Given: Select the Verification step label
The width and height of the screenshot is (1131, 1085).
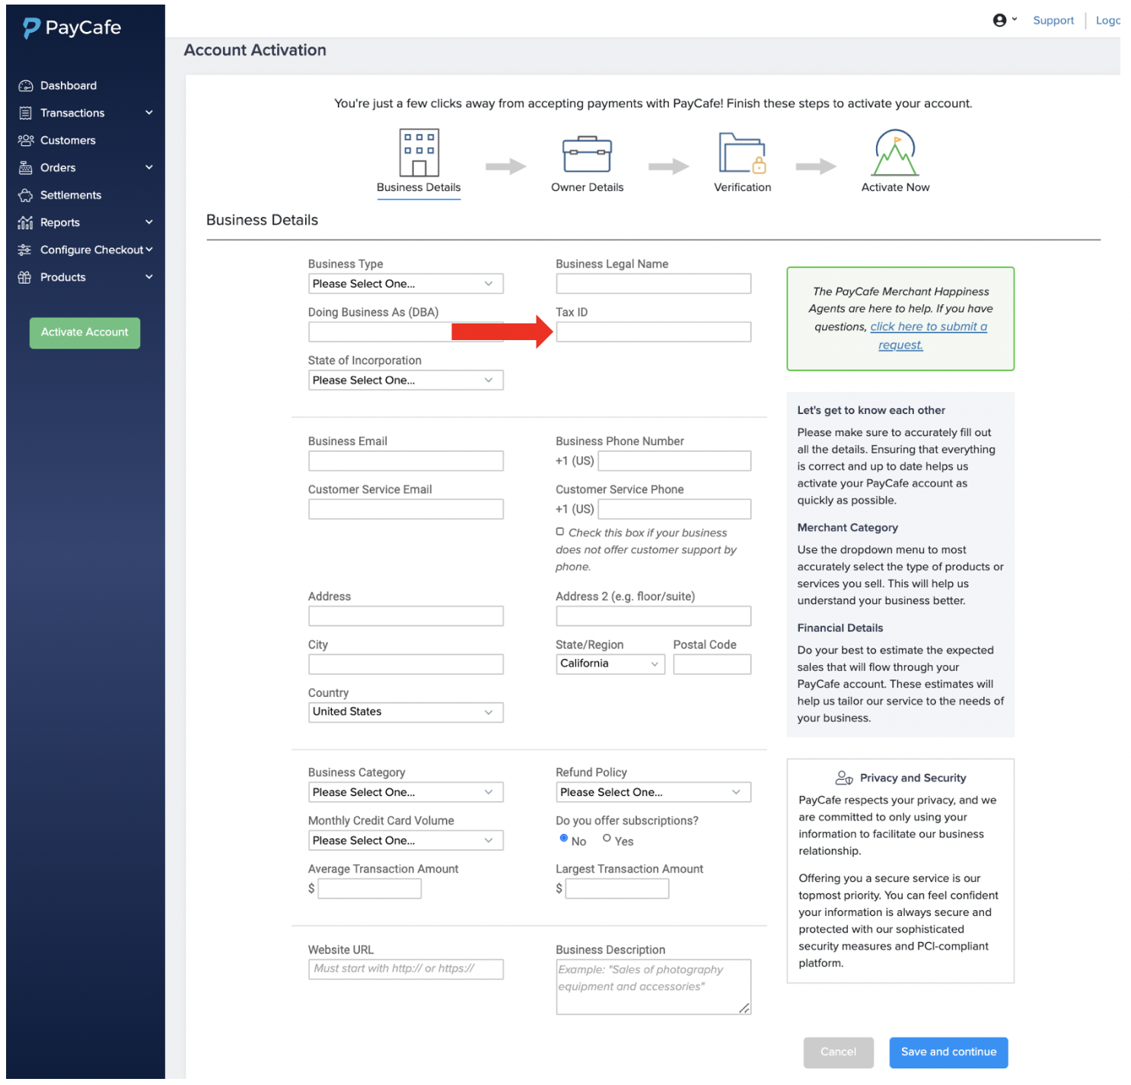Looking at the screenshot, I should pyautogui.click(x=742, y=188).
